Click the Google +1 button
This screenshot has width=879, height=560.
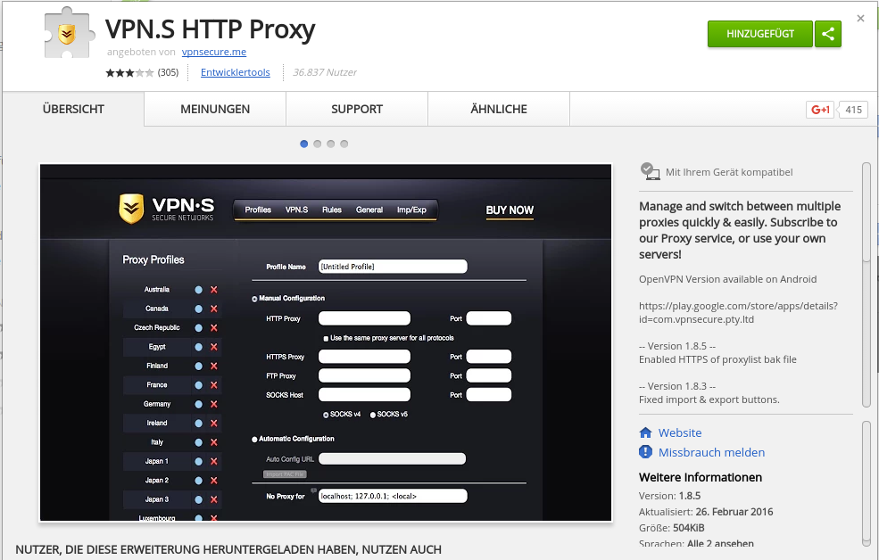[x=820, y=110]
